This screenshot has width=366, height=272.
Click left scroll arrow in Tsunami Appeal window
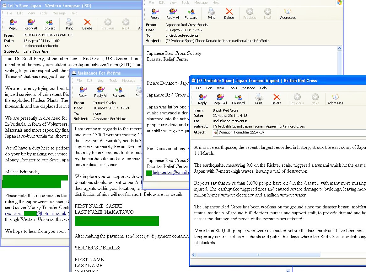pyautogui.click(x=193, y=254)
